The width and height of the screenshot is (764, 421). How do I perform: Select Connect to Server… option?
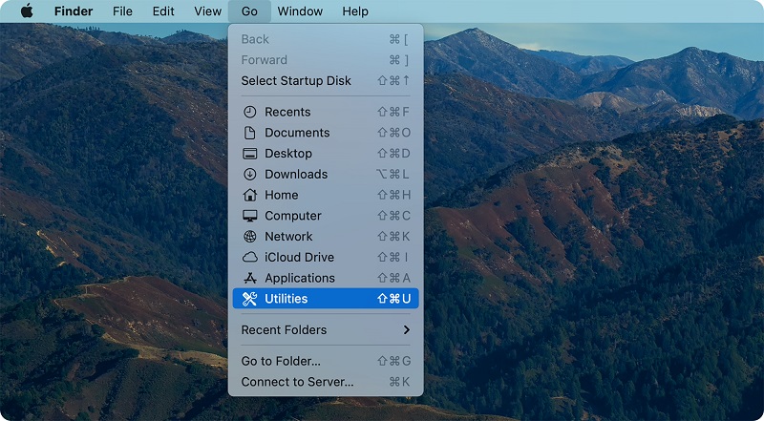(x=297, y=382)
